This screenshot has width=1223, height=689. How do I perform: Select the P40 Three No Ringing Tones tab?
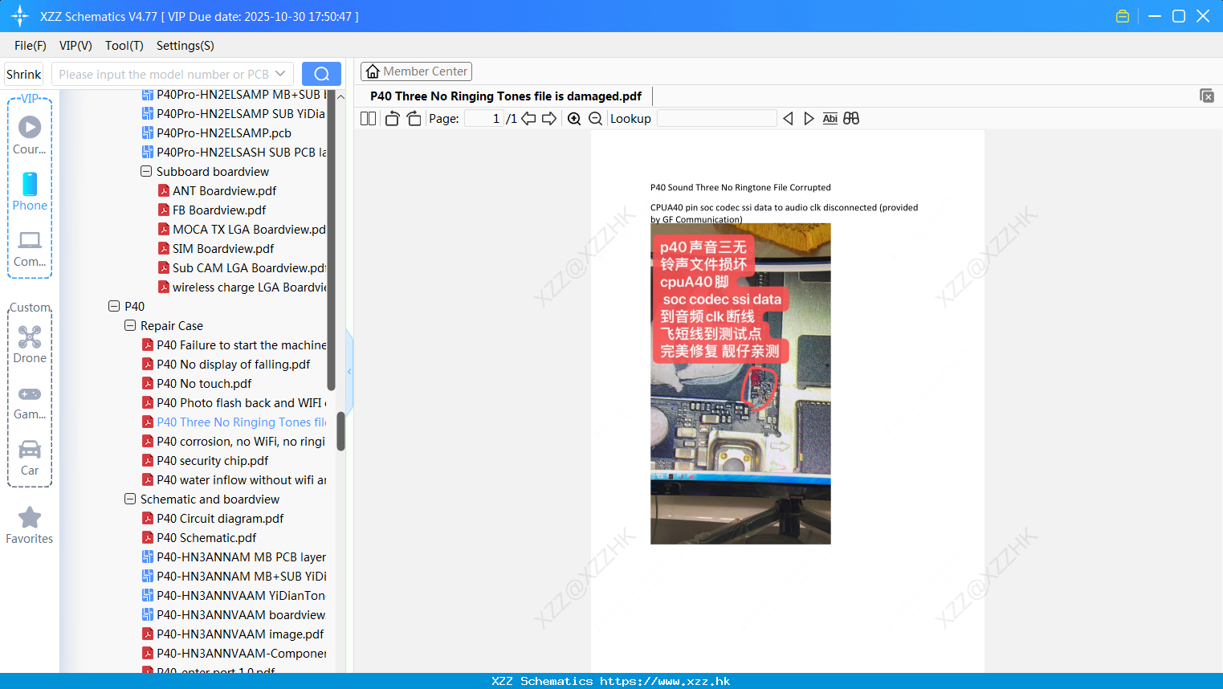click(x=506, y=96)
